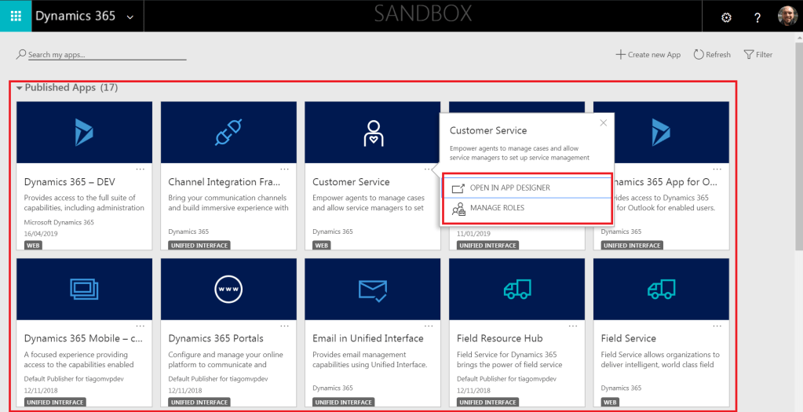Click the Refresh button
Image resolution: width=803 pixels, height=412 pixels.
click(711, 55)
